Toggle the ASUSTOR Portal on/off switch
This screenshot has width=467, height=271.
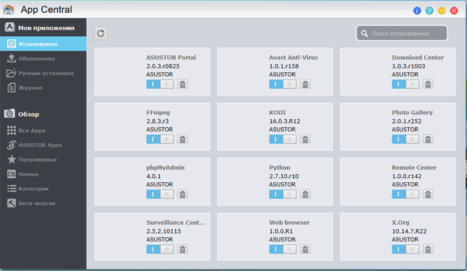(x=159, y=84)
